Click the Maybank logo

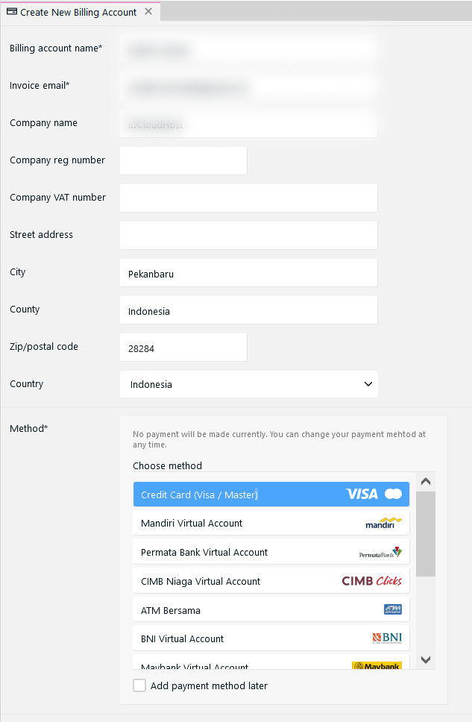(x=377, y=665)
